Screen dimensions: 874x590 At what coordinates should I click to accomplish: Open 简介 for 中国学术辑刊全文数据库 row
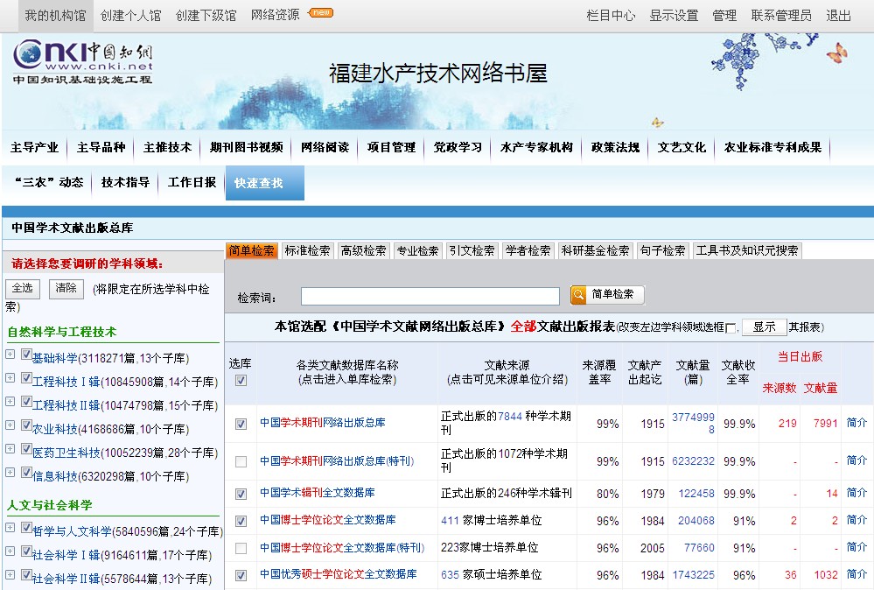857,493
